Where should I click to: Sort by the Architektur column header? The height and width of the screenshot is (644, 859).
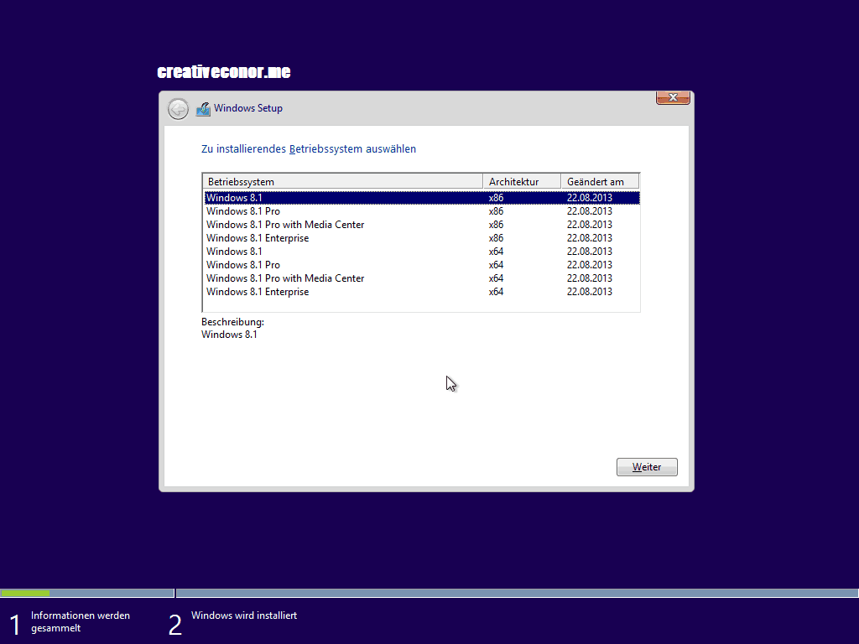pos(522,182)
